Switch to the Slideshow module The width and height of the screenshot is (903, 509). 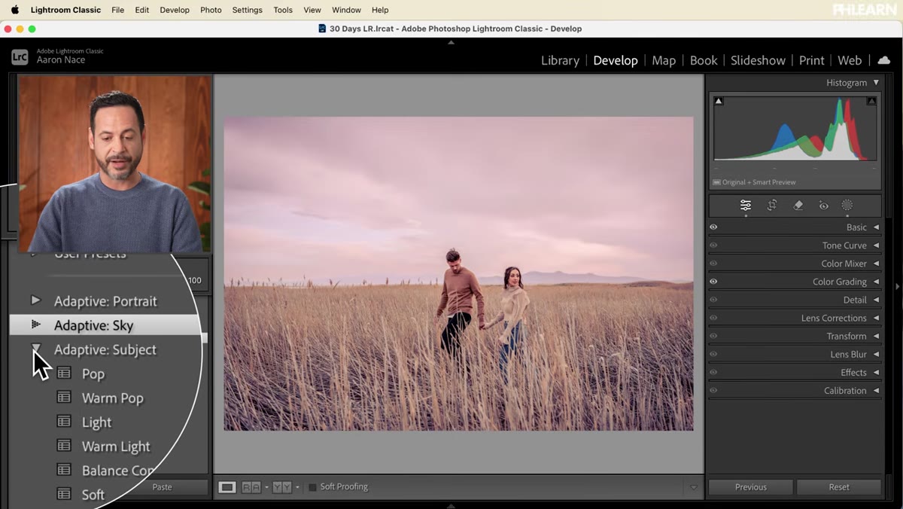(x=758, y=60)
